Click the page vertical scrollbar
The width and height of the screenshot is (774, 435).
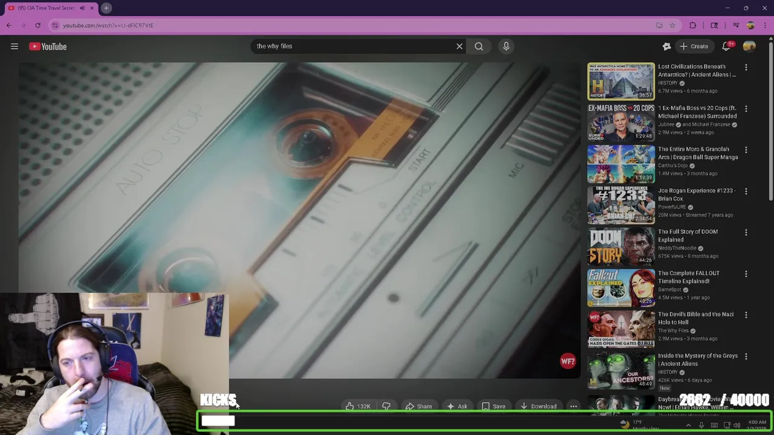tap(770, 121)
